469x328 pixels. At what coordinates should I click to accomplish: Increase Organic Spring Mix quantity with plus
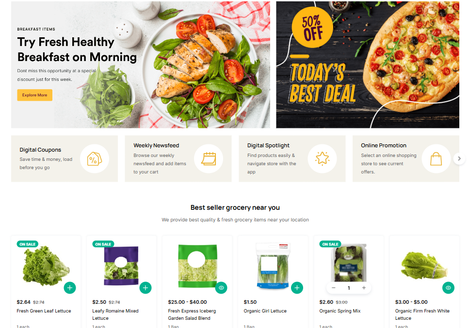click(x=364, y=288)
